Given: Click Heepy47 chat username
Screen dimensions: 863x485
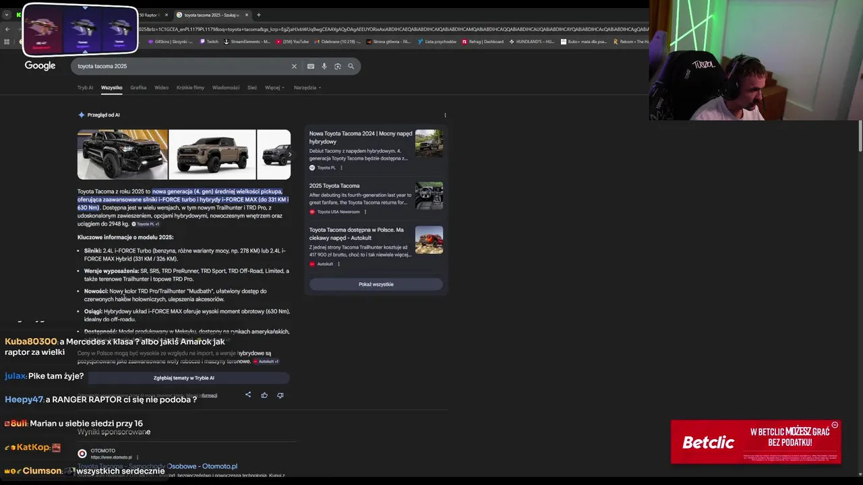Looking at the screenshot, I should click(x=24, y=399).
